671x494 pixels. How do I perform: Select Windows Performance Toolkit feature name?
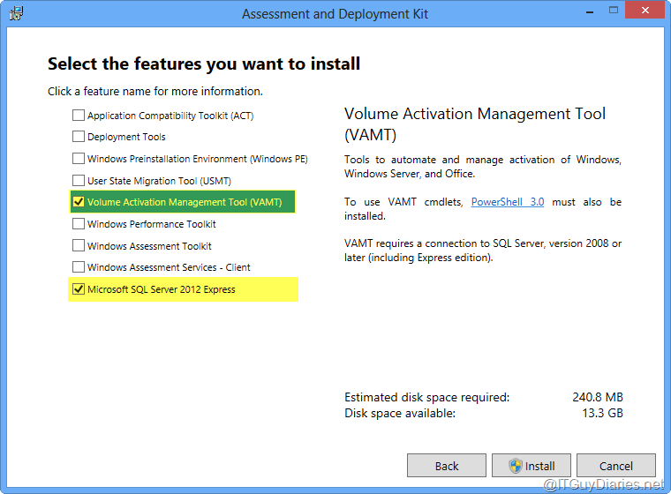coord(151,224)
